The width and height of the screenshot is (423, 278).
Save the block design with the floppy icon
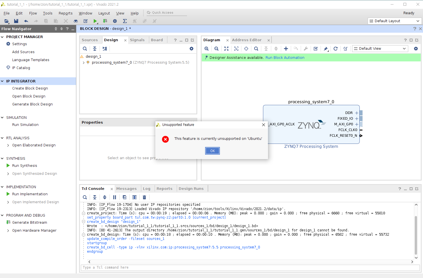[16, 21]
